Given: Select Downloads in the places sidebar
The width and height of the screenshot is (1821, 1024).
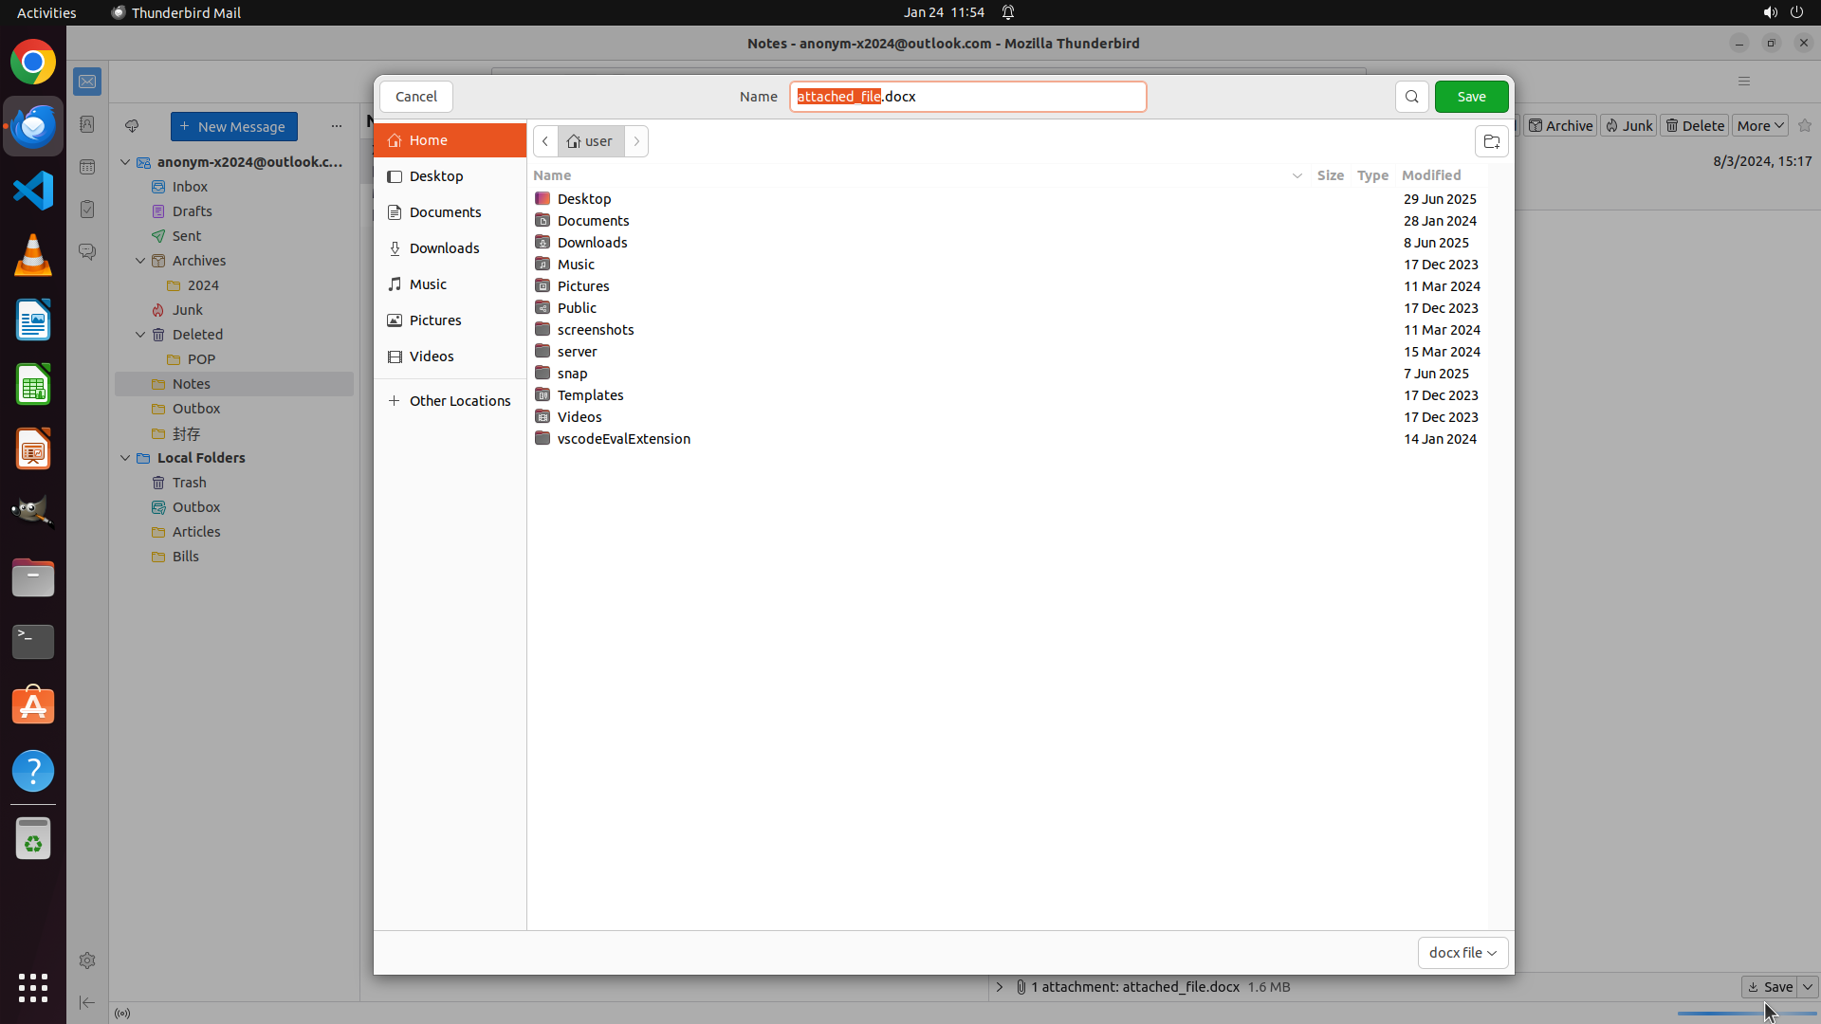Looking at the screenshot, I should 444,248.
